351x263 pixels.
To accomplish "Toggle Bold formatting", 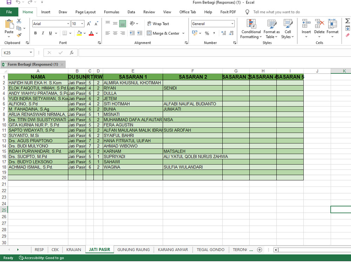I will tap(35, 33).
